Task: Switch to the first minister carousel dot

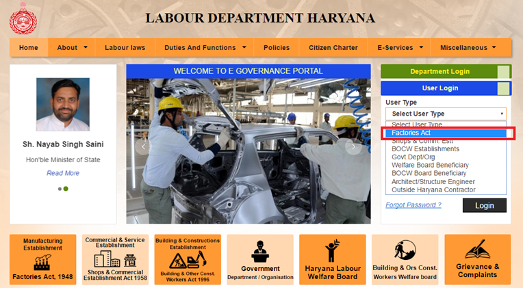Action: (x=60, y=189)
